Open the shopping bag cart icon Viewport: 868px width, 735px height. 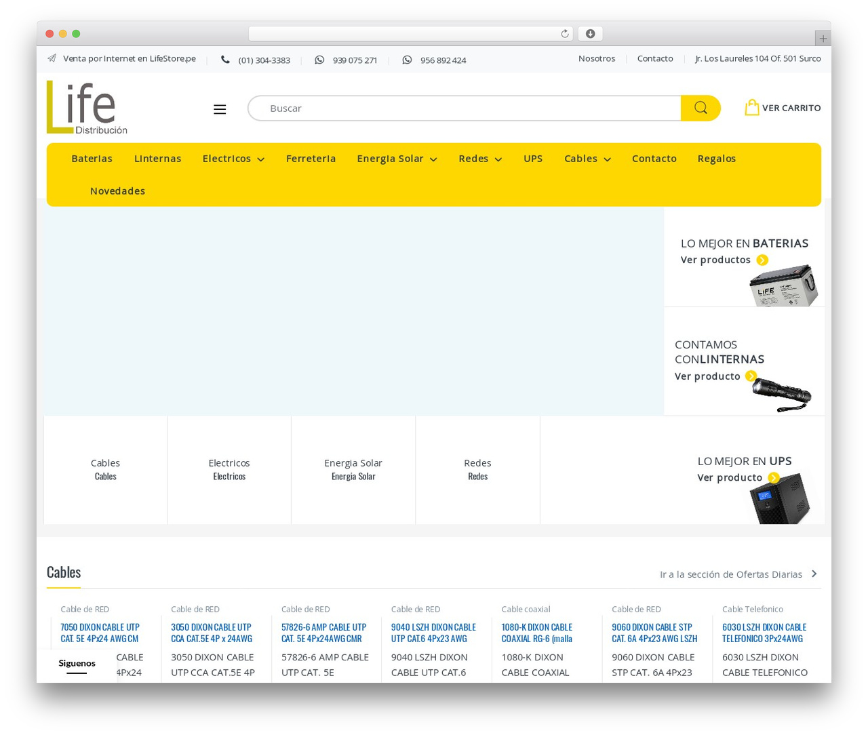click(751, 107)
